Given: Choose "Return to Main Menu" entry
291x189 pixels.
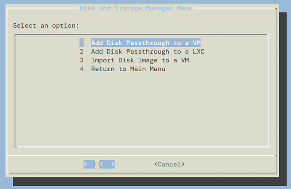Looking at the screenshot, I should tap(128, 69).
